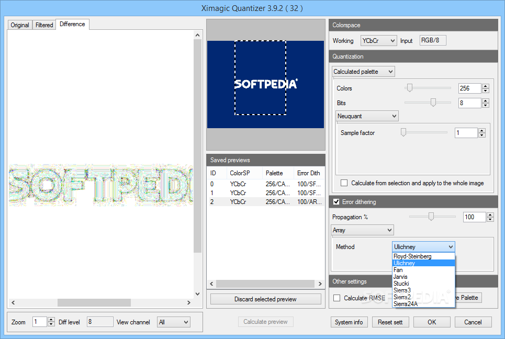Open the Calculated palette dropdown

(363, 72)
